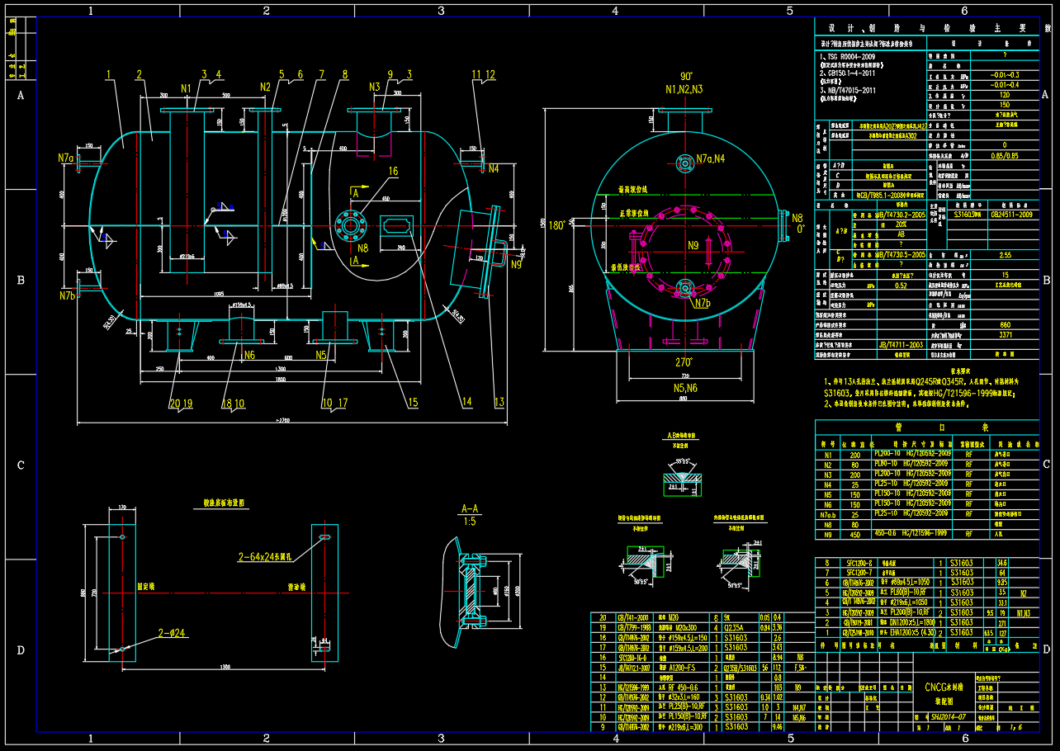1060x751 pixels.
Task: Click part callout number 15
Action: pos(412,403)
